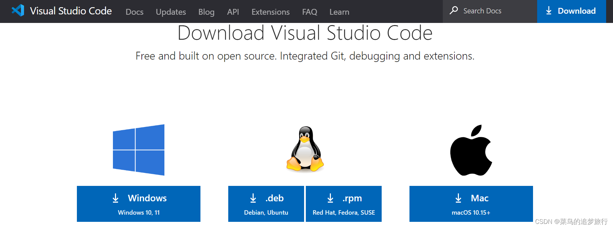The width and height of the screenshot is (613, 228).
Task: Click the download arrow in header Download button
Action: (x=549, y=11)
